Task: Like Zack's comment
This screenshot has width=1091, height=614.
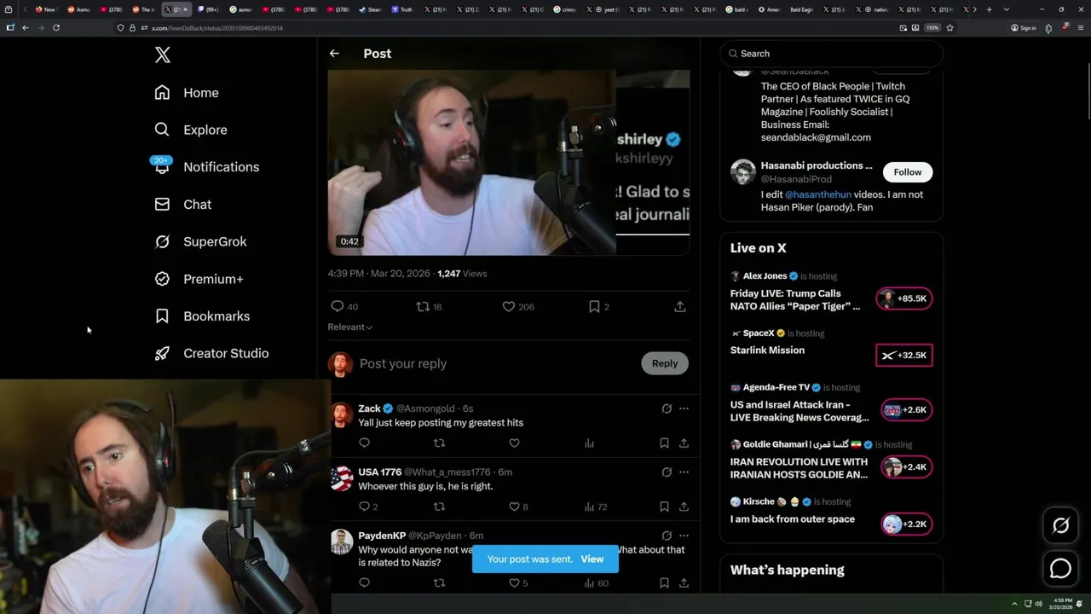Action: pos(514,443)
